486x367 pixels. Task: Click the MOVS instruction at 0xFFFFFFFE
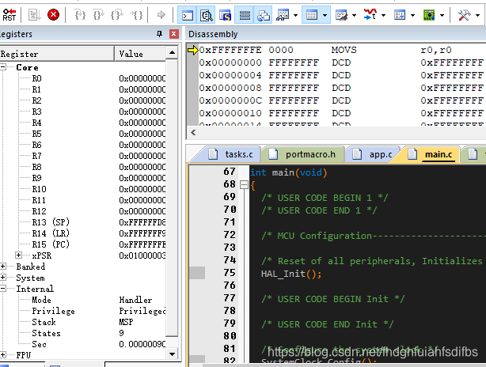[342, 50]
